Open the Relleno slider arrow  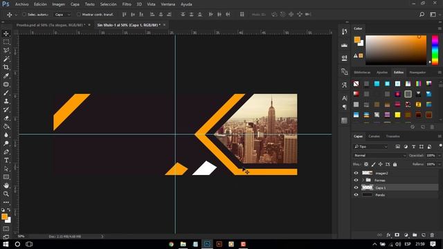440,165
